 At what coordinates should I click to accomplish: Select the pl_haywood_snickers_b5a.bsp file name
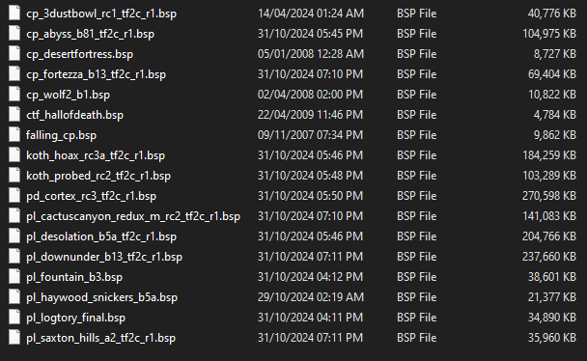pyautogui.click(x=101, y=297)
